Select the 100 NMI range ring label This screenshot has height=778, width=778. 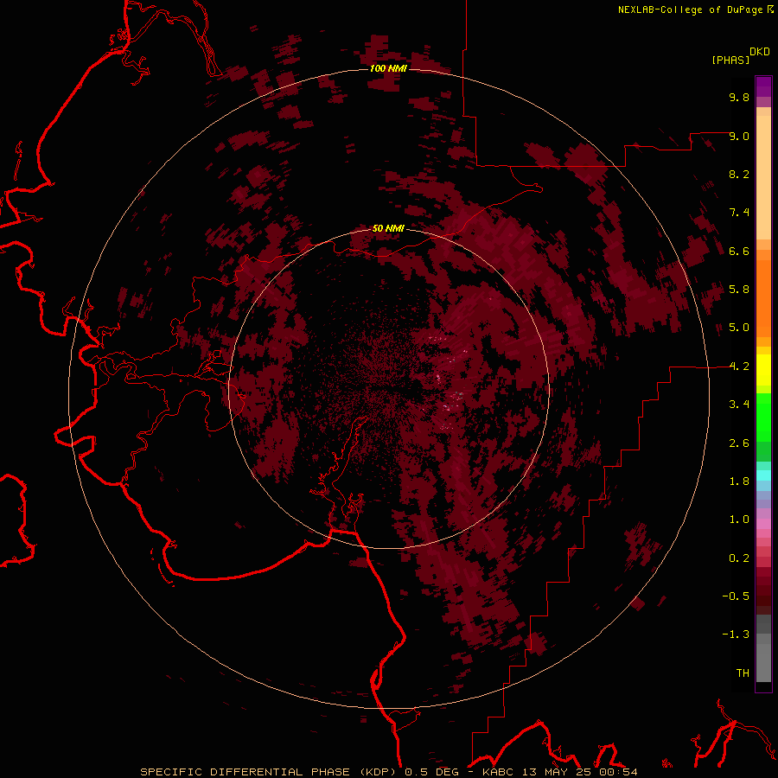tap(388, 68)
